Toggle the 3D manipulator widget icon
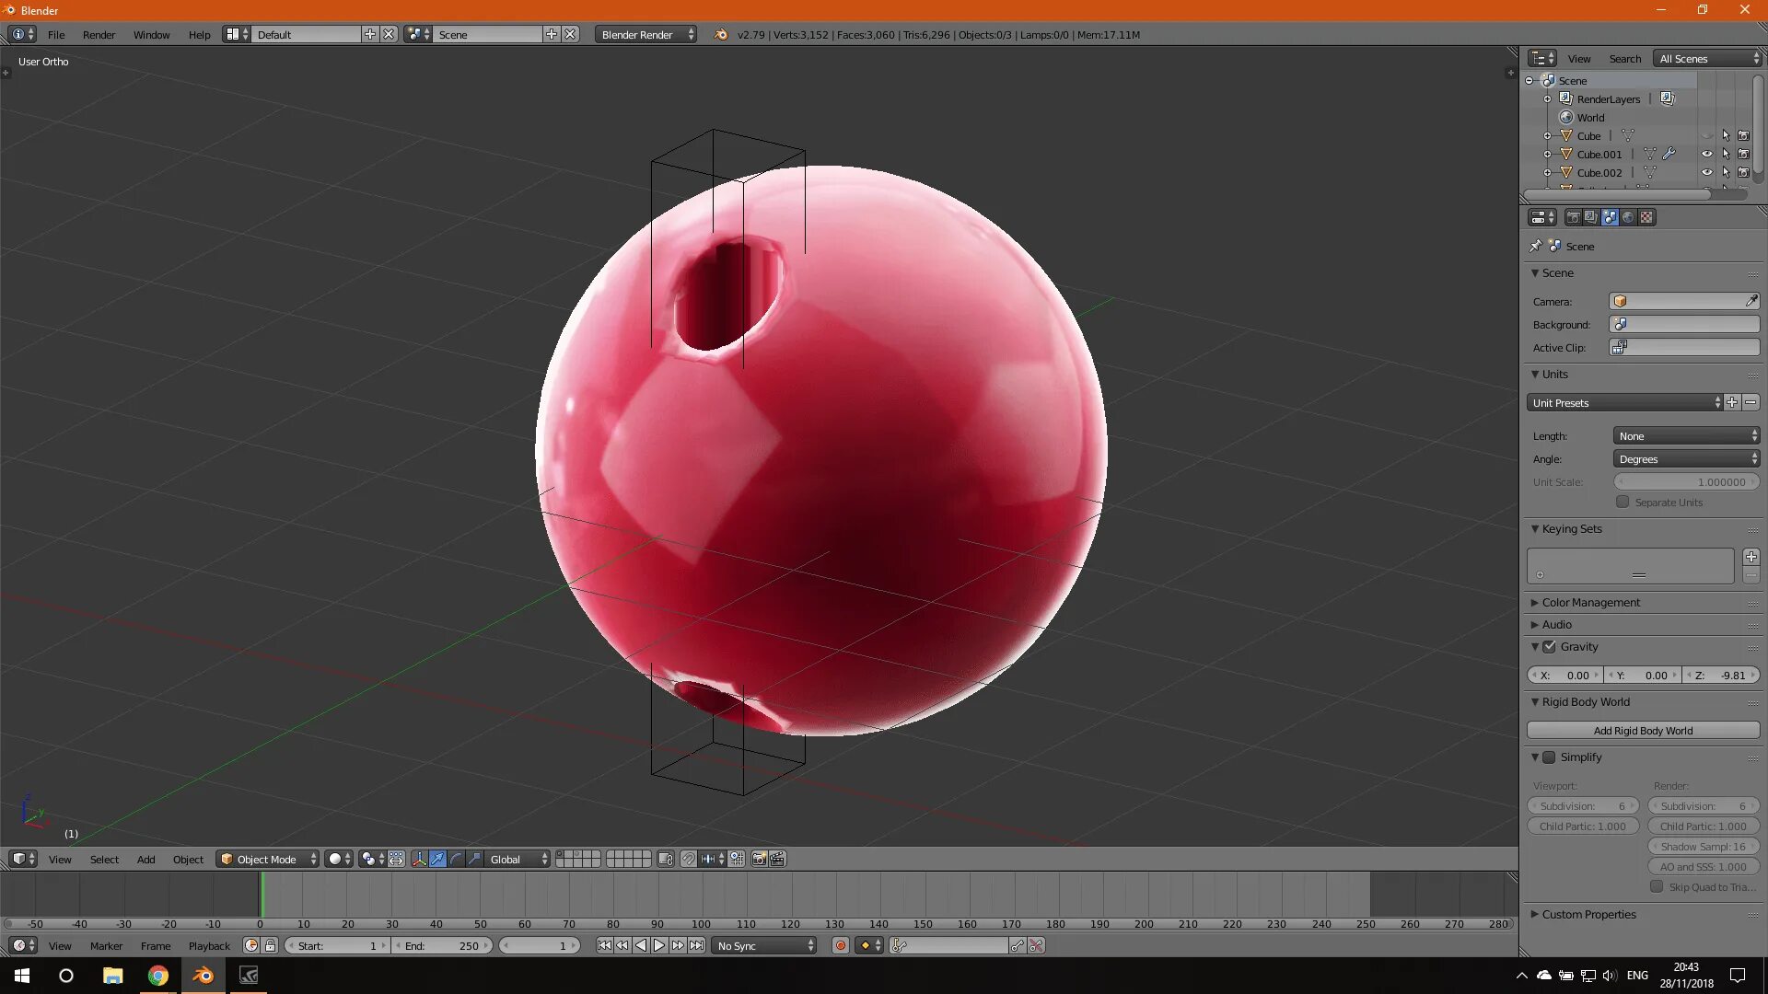The height and width of the screenshot is (994, 1768). (x=419, y=859)
